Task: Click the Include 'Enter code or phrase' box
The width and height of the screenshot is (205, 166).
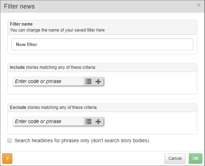Action: coord(48,81)
